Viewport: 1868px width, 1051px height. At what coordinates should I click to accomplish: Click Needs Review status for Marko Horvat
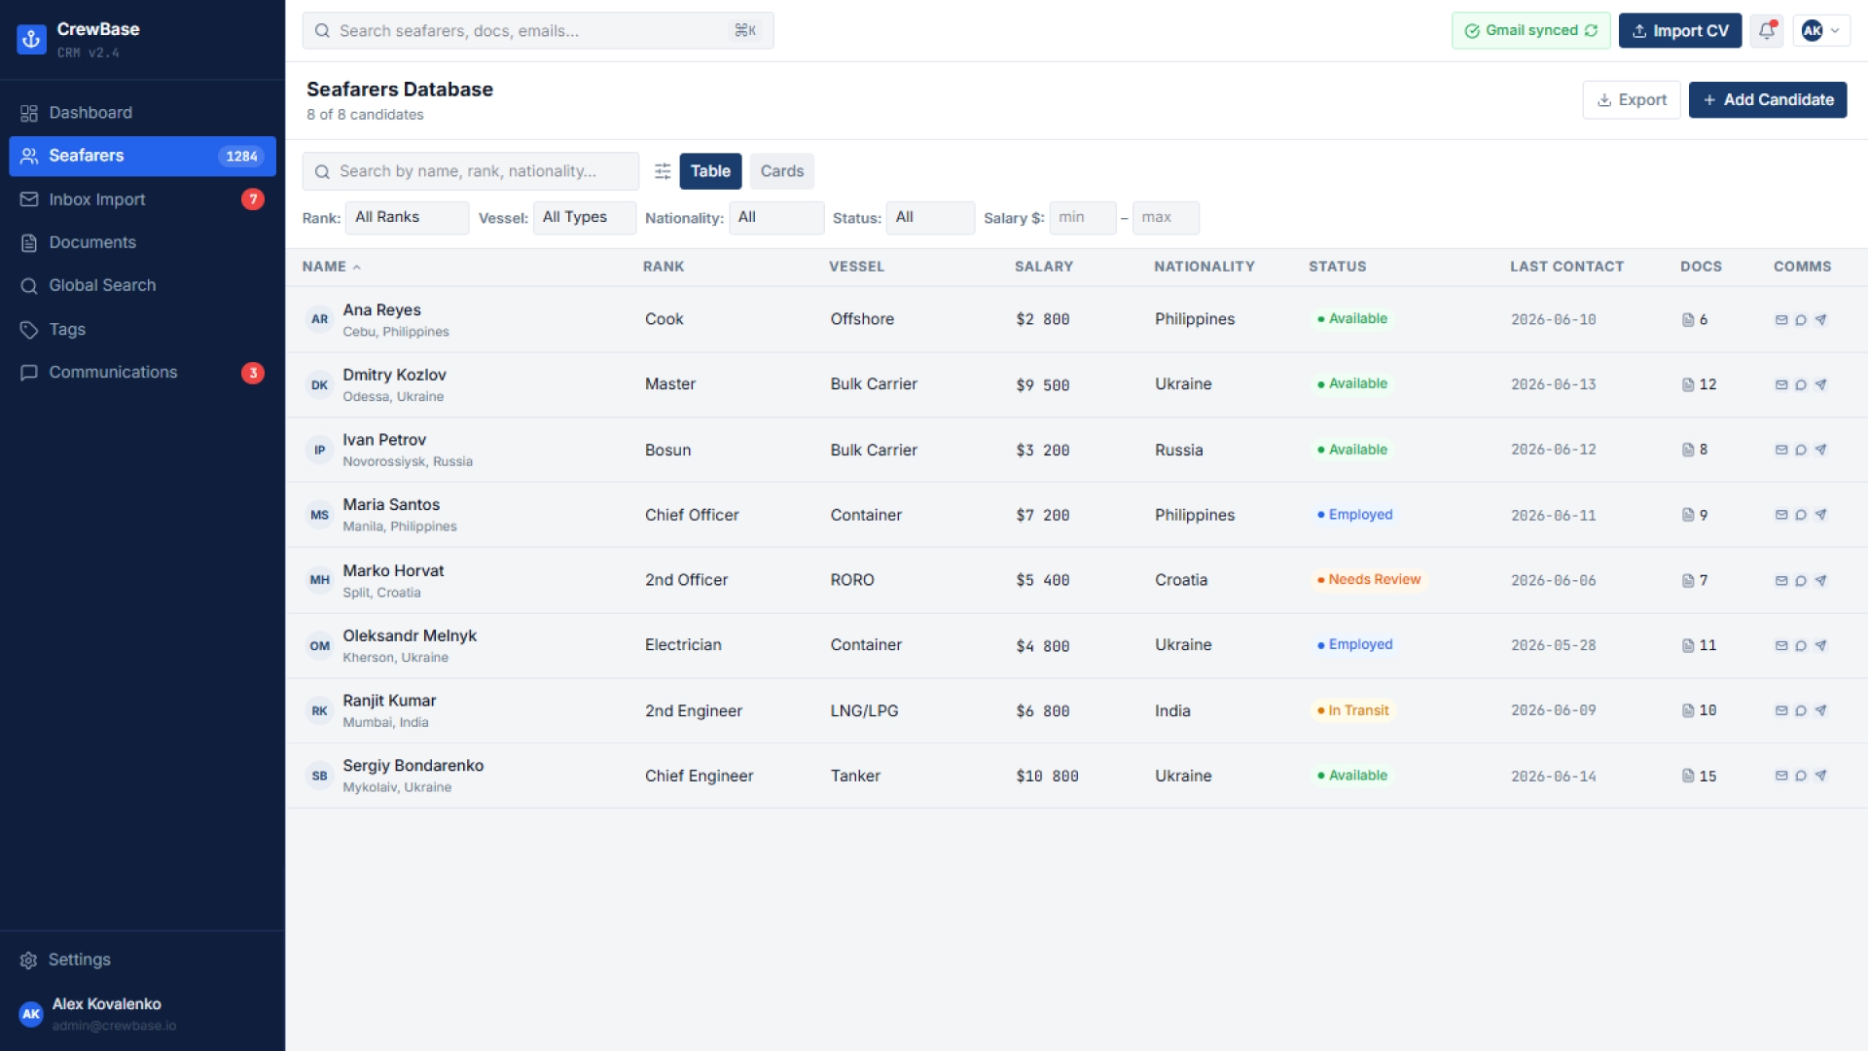click(x=1369, y=579)
